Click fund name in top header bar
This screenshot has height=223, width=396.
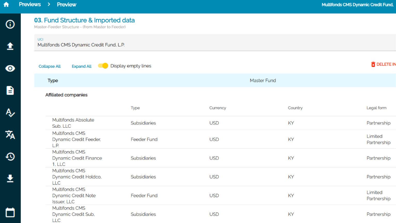click(358, 5)
